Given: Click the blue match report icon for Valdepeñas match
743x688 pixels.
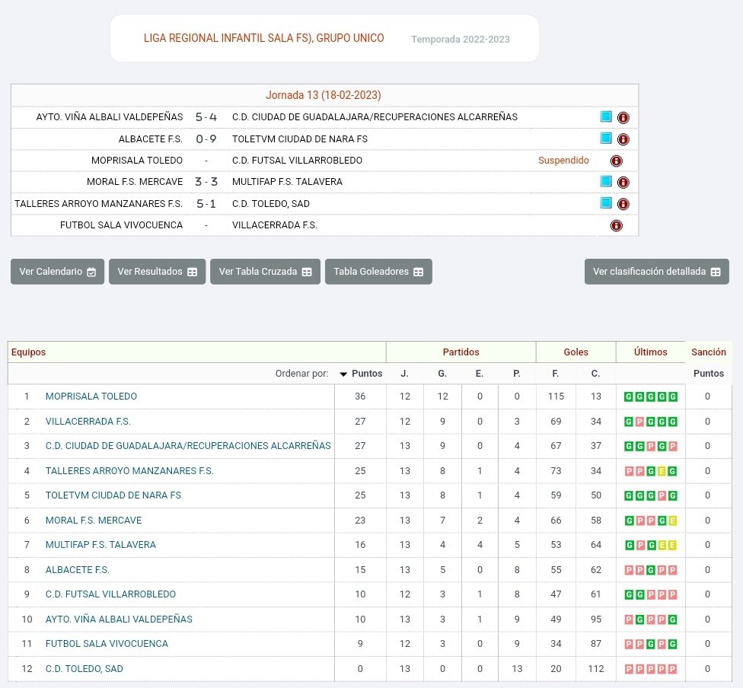Looking at the screenshot, I should point(605,116).
